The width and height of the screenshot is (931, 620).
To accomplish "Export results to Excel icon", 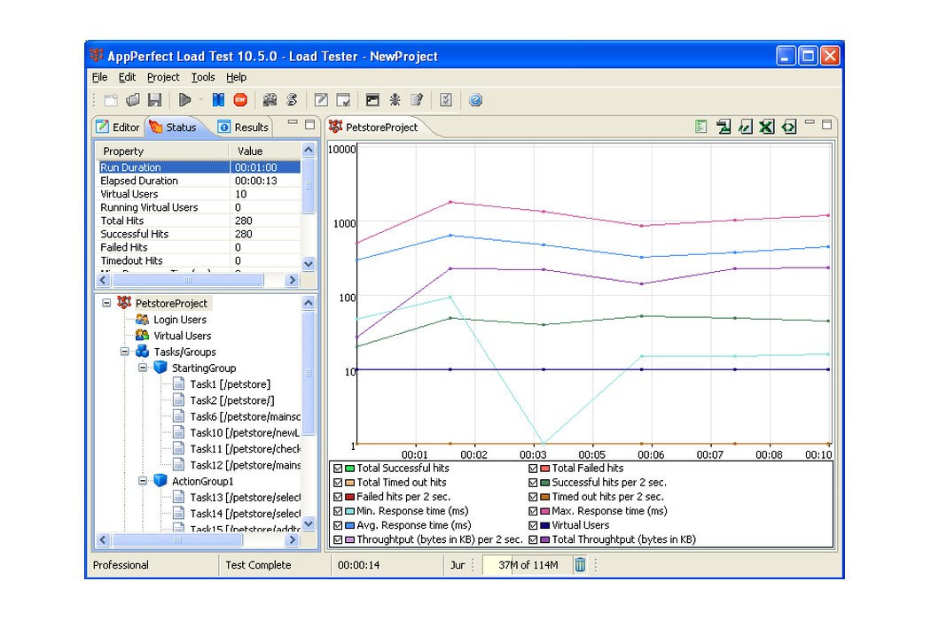I will click(767, 127).
